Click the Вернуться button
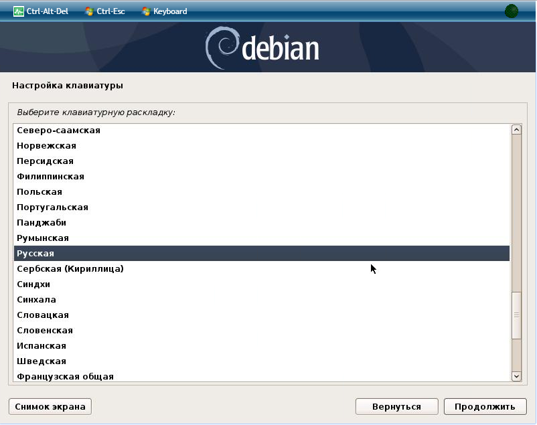 [396, 406]
